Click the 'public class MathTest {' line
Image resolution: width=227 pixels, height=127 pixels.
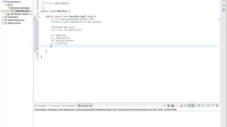coord(55,11)
